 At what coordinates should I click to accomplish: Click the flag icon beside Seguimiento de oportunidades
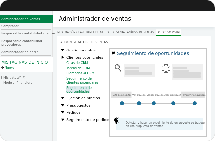[114, 53]
